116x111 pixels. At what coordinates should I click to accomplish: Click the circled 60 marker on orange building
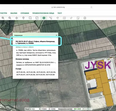point(89,79)
